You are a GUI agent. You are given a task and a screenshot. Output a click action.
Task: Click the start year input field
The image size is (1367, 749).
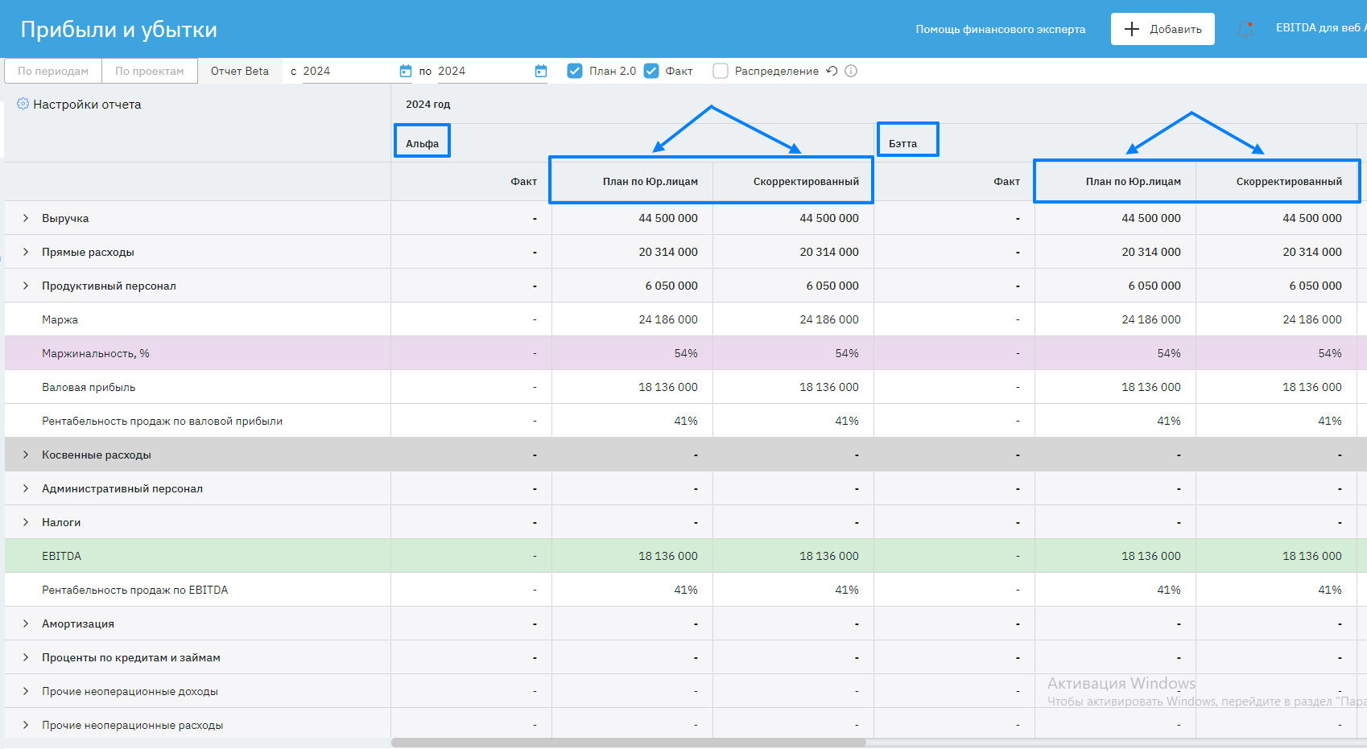pos(346,71)
